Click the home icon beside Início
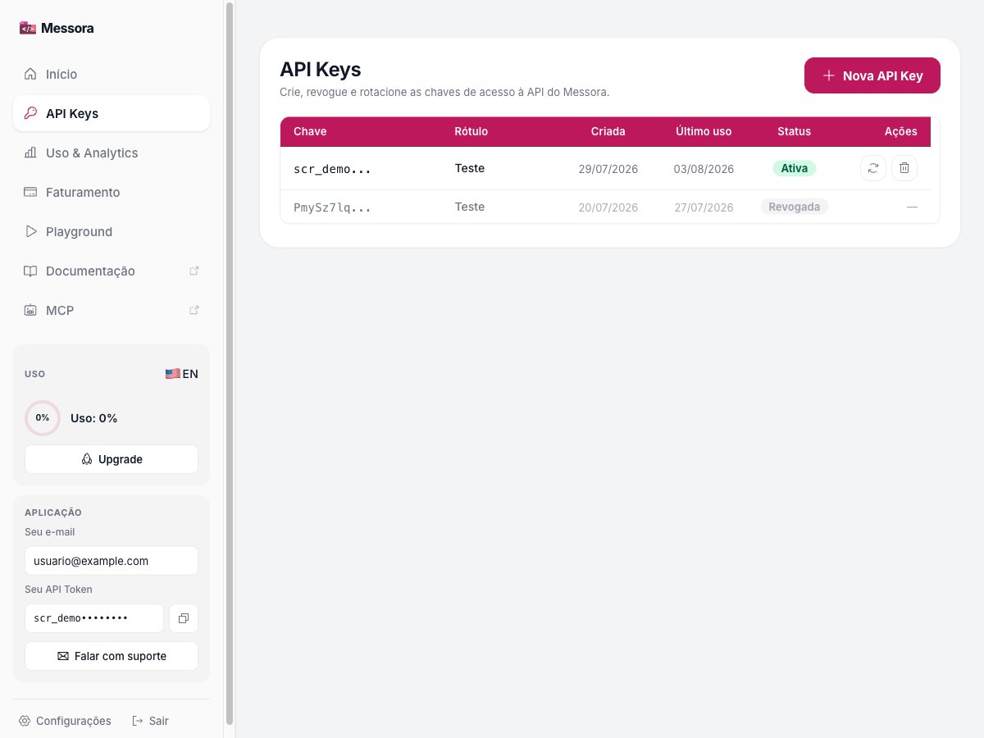 (x=30, y=74)
